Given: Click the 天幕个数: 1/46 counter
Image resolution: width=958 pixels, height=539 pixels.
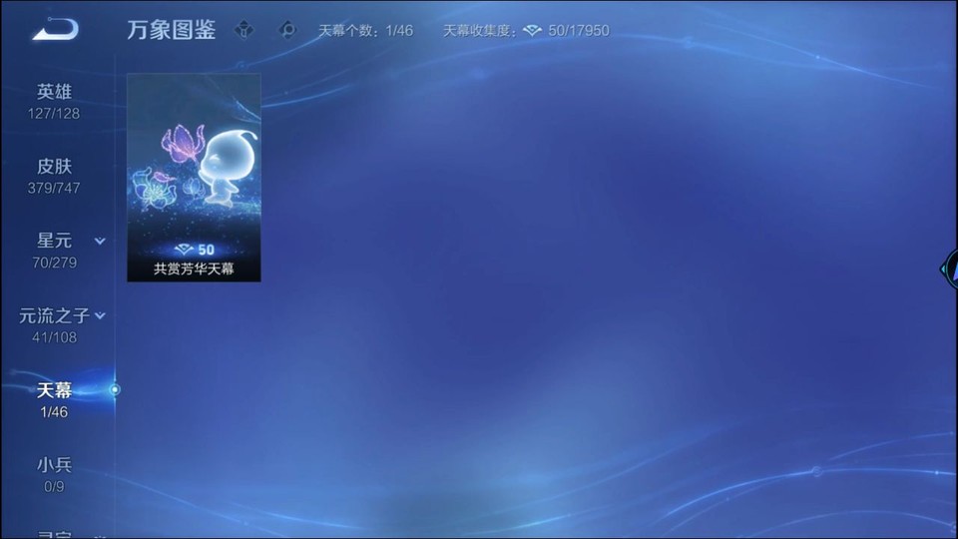Looking at the screenshot, I should 365,31.
